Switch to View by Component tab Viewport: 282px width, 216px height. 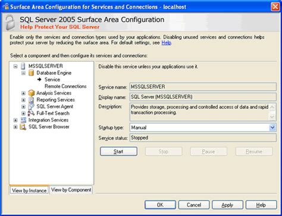pos(71,190)
